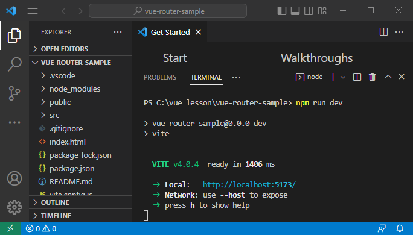
Task: Open the Explorer view in activity bar
Action: 14,36
